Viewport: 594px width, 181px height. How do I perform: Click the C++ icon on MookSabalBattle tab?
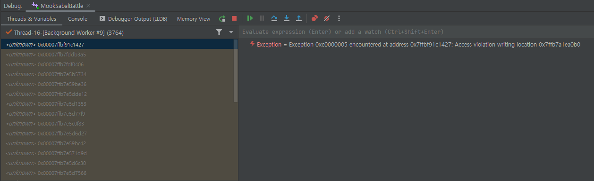point(35,5)
